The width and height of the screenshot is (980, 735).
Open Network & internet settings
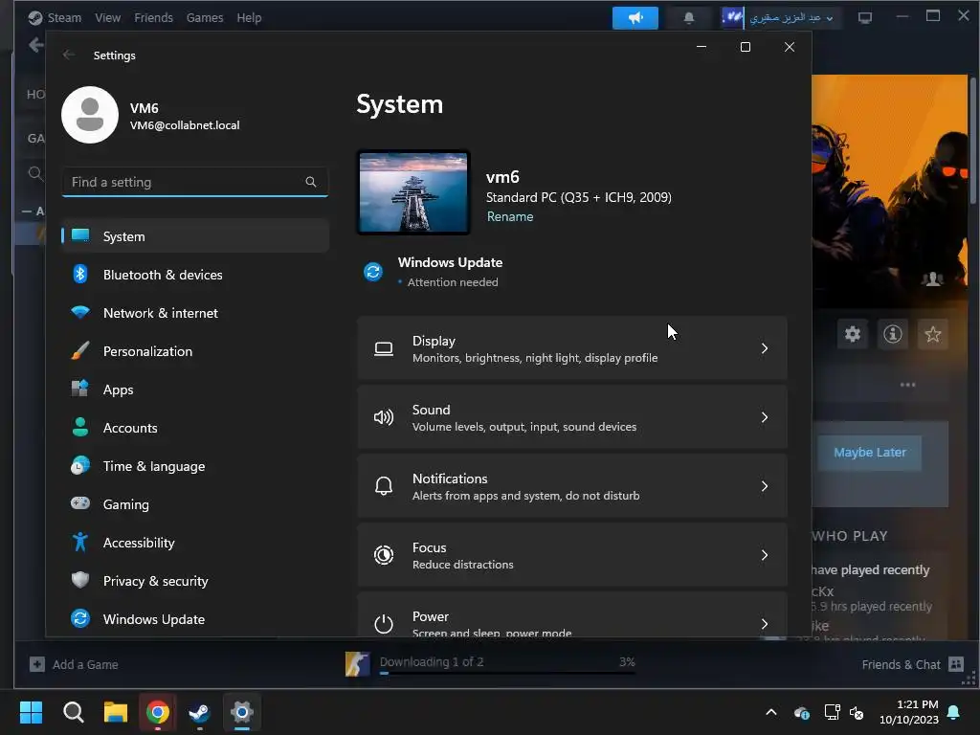195,313
